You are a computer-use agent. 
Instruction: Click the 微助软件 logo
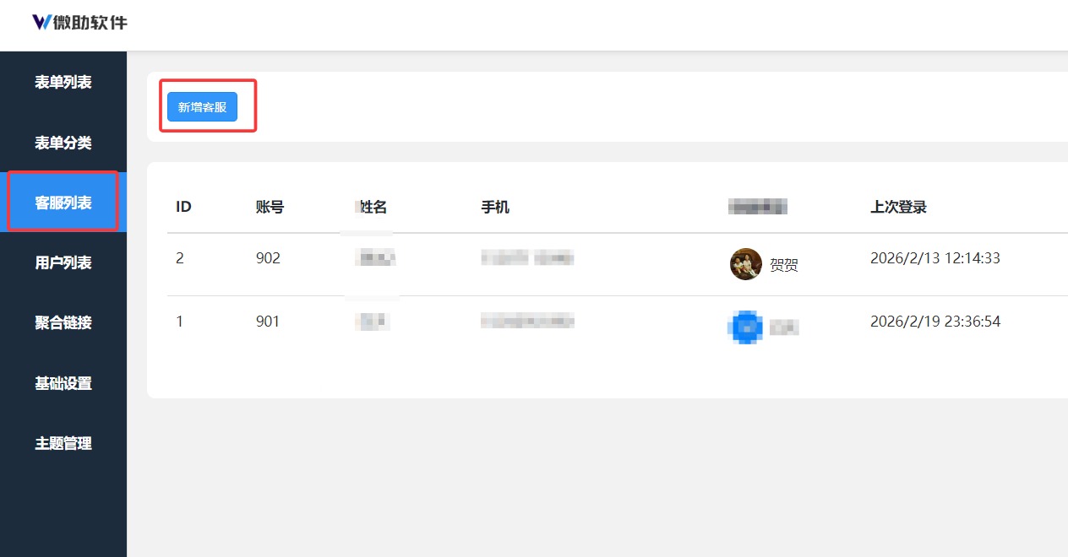(x=79, y=23)
